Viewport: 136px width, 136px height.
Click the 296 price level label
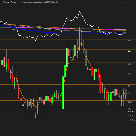click(x=130, y=109)
